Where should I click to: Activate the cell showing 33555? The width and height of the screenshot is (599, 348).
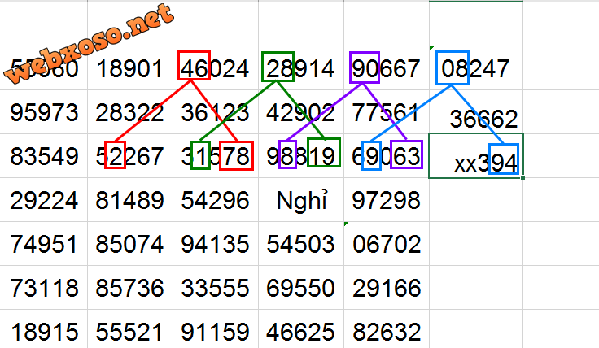point(216,287)
